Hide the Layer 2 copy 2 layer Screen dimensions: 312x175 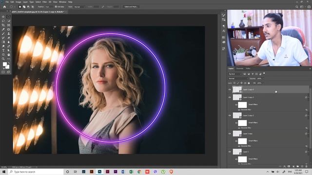click(230, 116)
